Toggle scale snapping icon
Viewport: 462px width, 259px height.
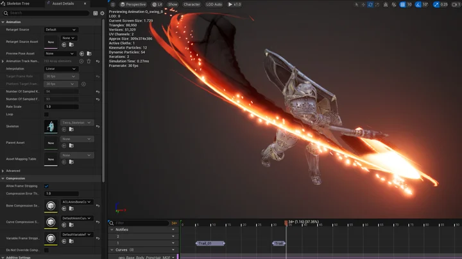(x=436, y=4)
